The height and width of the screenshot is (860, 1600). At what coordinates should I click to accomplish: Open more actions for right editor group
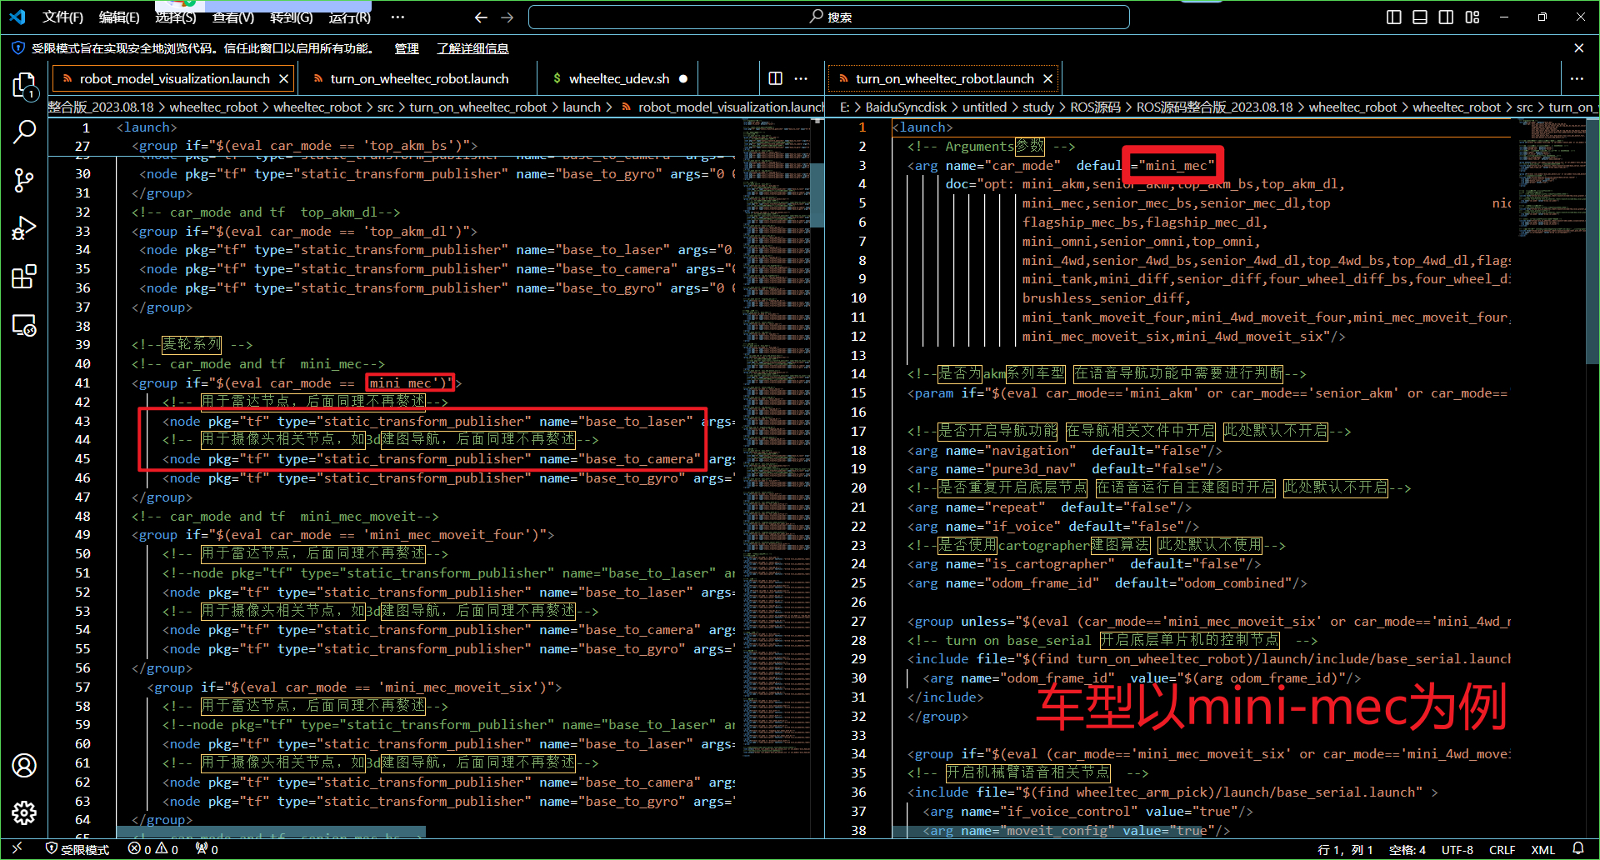tap(1577, 78)
